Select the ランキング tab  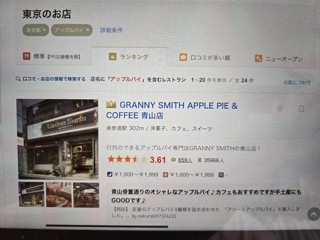(x=128, y=56)
